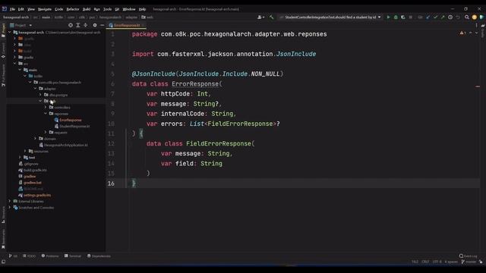486x273 pixels.
Task: Expand the domain package arrow
Action: point(36,139)
